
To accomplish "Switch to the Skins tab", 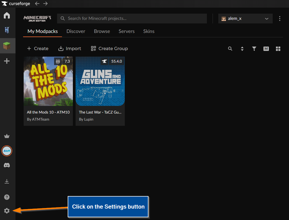I will 149,31.
